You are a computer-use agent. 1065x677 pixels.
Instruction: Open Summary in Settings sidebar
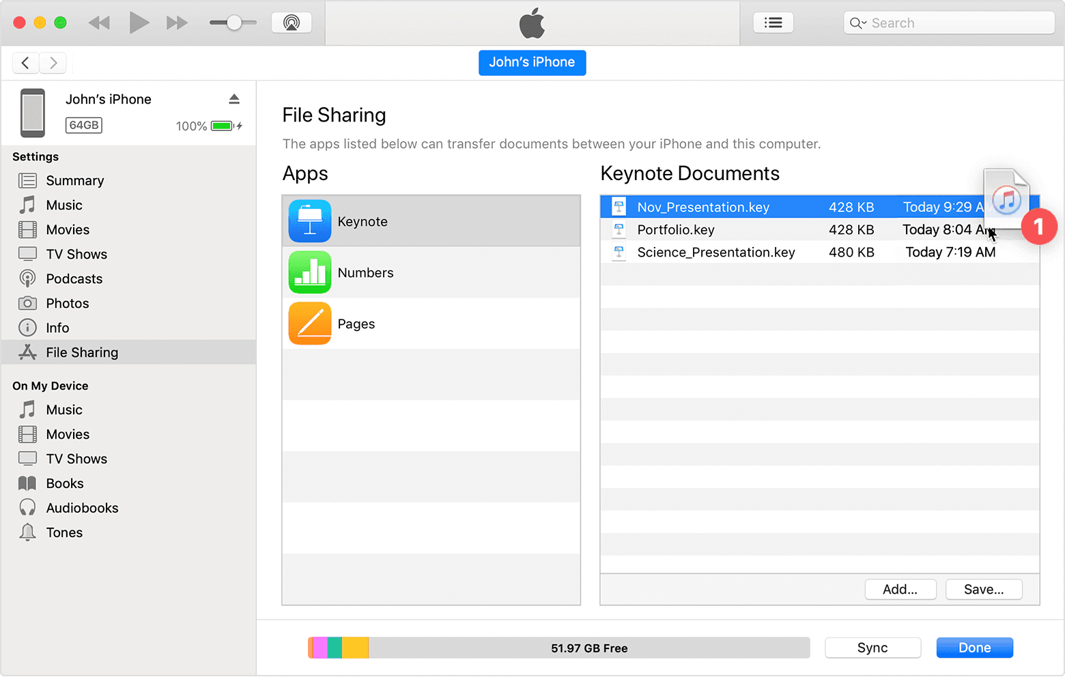pos(74,181)
